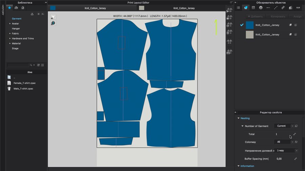Screen dimensions: 305x171
Task: Select the gray Knit_Cotton_Jersey color swatch
Action: point(249,34)
